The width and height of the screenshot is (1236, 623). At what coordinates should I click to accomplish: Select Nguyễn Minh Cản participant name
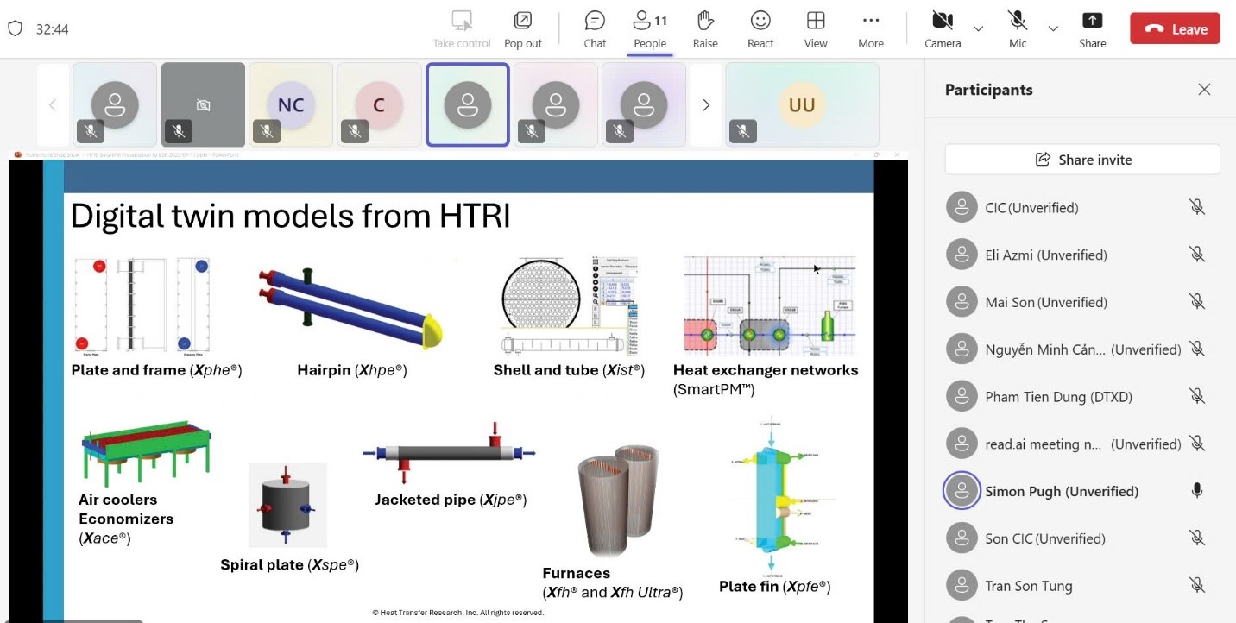[x=1045, y=349]
